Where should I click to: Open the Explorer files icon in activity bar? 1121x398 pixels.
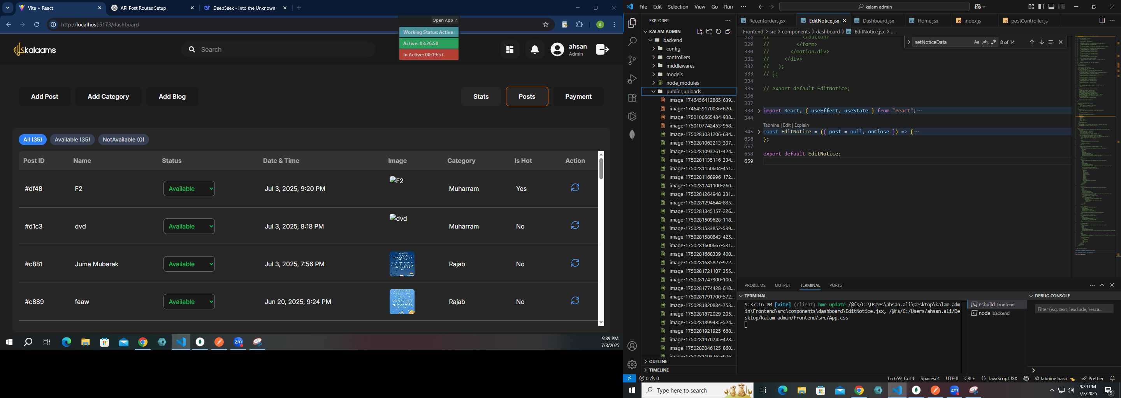tap(632, 23)
